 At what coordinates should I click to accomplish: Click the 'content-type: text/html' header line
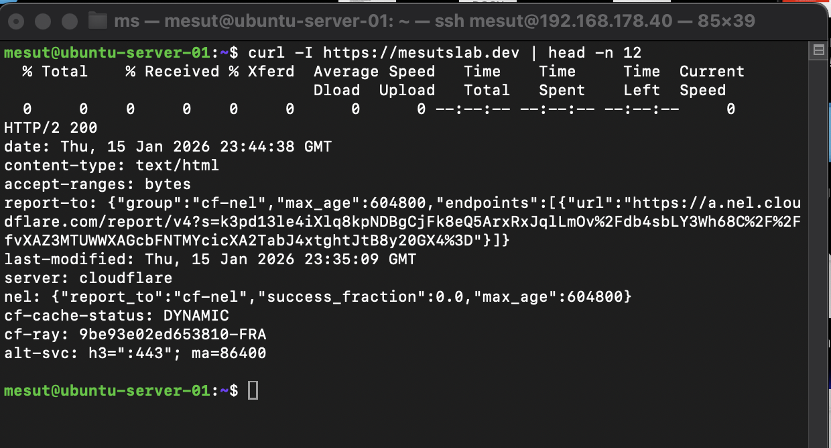pos(111,165)
